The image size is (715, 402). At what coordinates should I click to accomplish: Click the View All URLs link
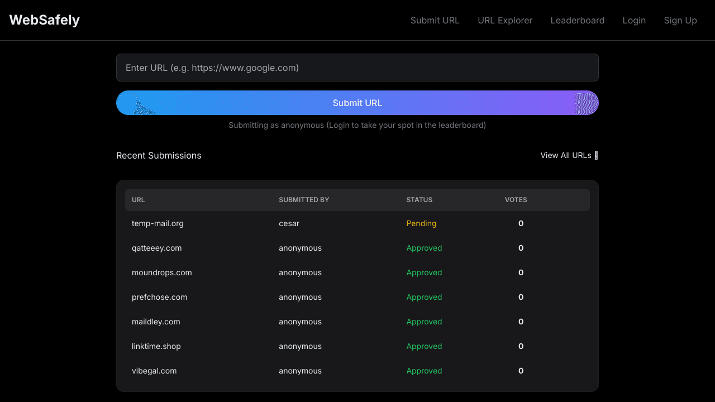point(565,155)
